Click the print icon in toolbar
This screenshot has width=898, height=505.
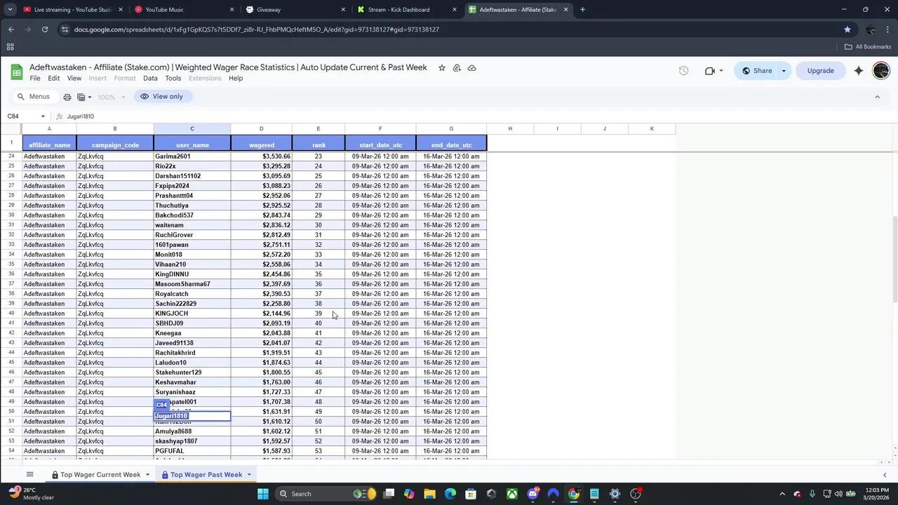tap(67, 97)
